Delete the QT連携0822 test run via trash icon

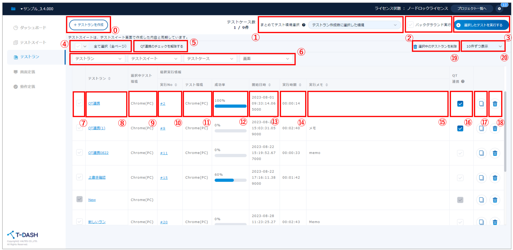tap(495, 153)
